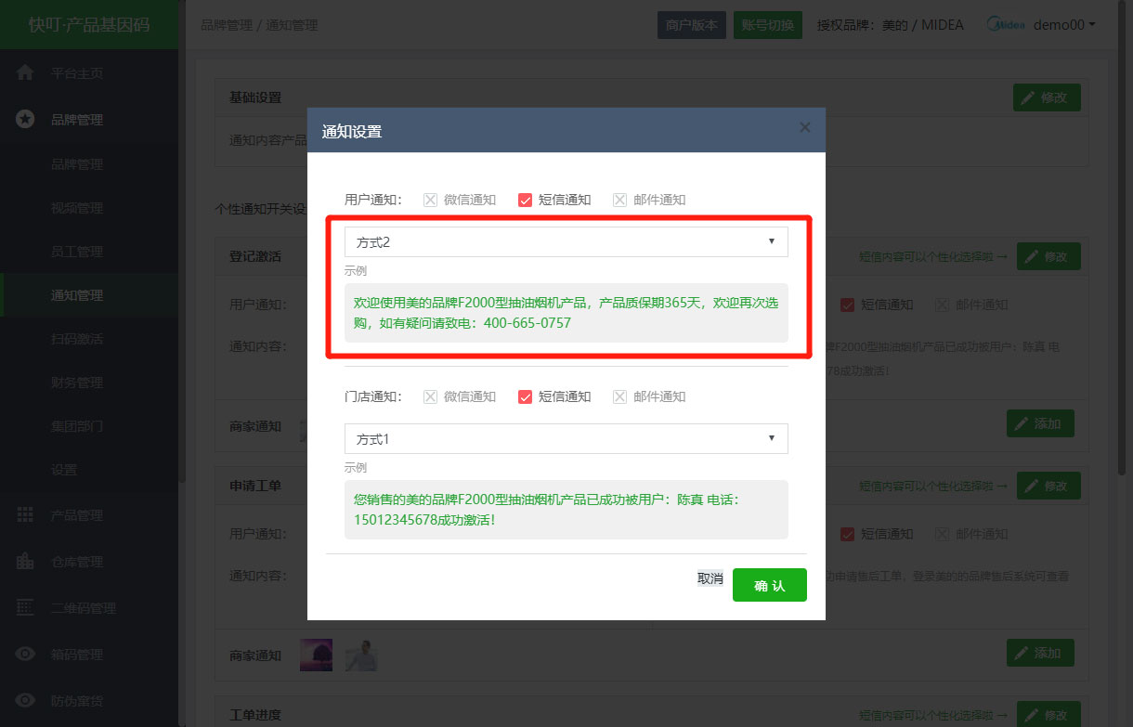
Task: Open 设置 submenu item
Action: click(x=89, y=470)
